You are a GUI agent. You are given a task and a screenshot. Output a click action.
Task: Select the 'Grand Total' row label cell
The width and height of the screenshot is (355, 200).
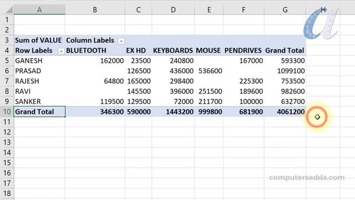[x=39, y=112]
